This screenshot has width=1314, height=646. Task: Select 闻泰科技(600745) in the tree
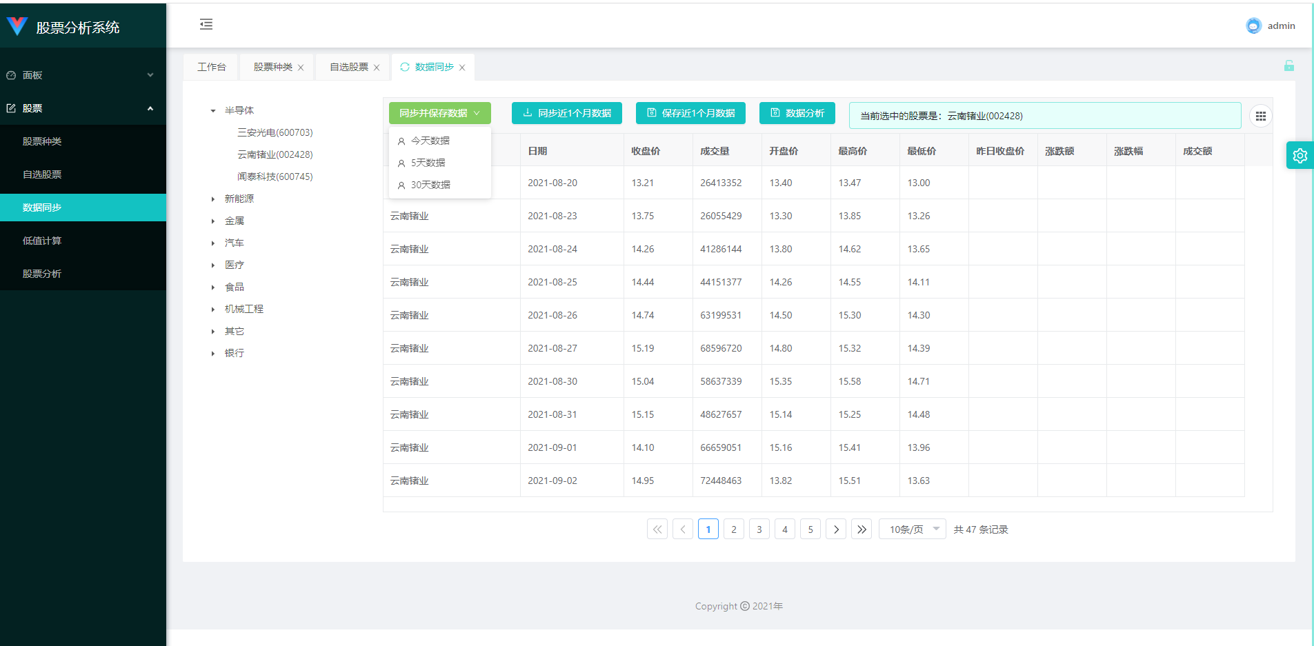275,176
